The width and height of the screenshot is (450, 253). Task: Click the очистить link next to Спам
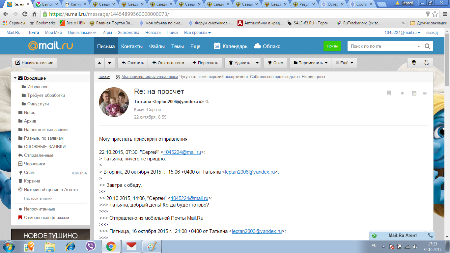pos(79,173)
